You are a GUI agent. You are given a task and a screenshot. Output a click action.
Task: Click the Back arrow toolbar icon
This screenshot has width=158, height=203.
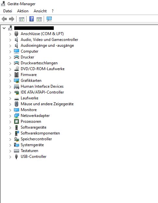point(4,19)
